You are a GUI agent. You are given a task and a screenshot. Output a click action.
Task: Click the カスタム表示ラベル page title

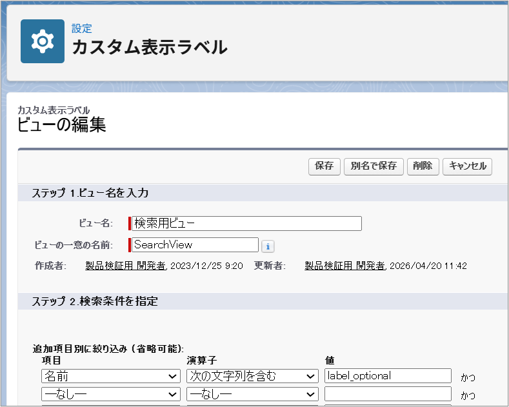(x=150, y=47)
